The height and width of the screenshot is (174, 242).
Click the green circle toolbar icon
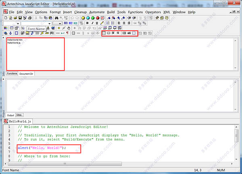[x=93, y=18]
